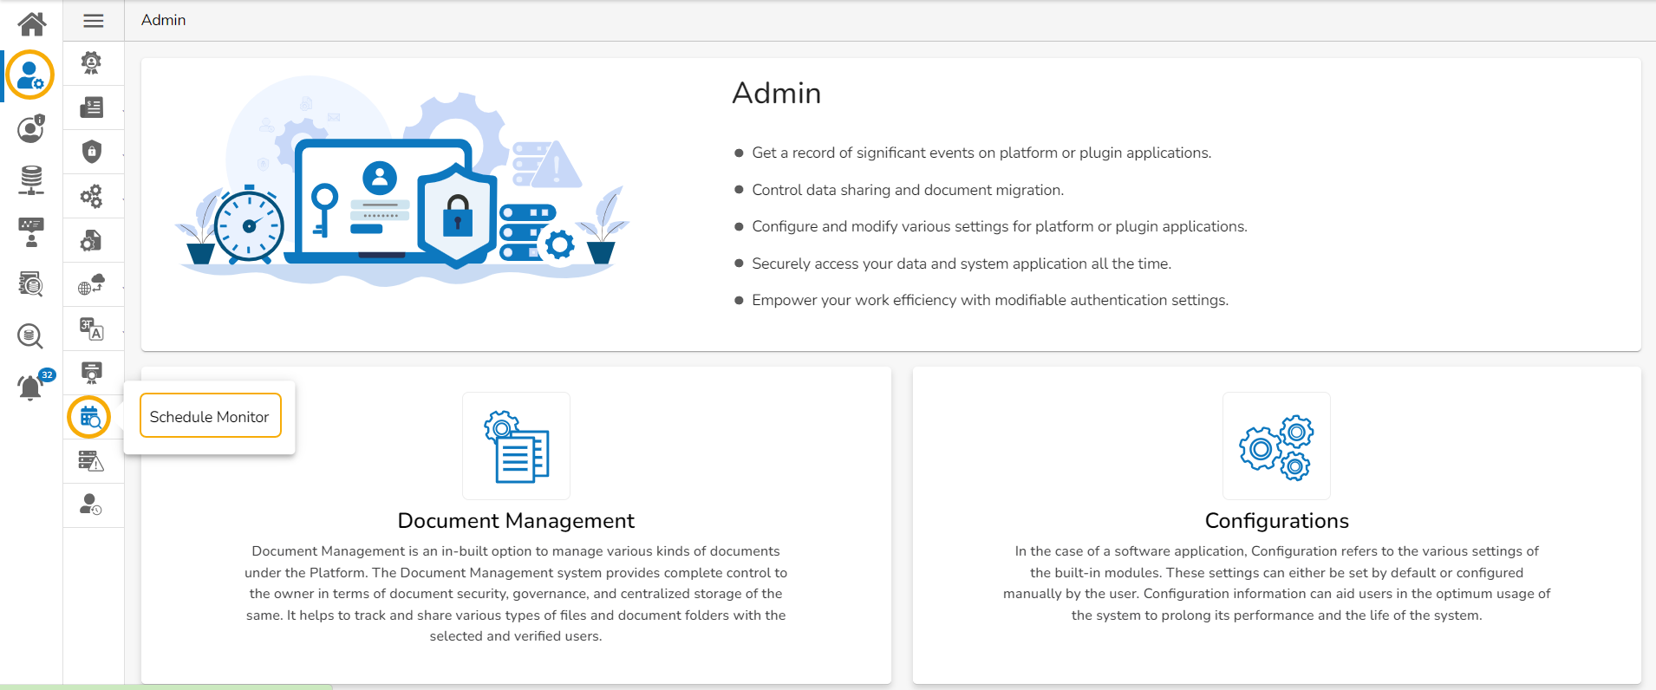
Task: Open the Document Management heading
Action: (516, 521)
